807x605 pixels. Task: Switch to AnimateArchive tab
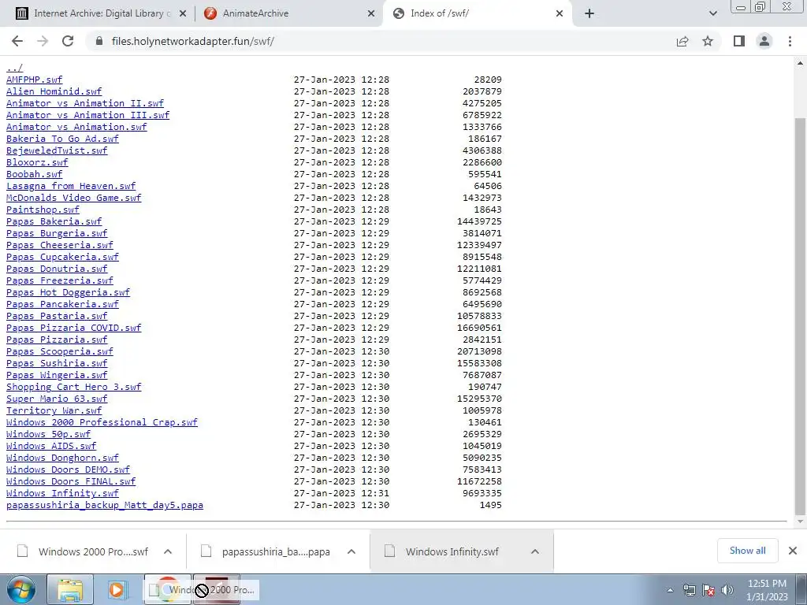point(288,13)
